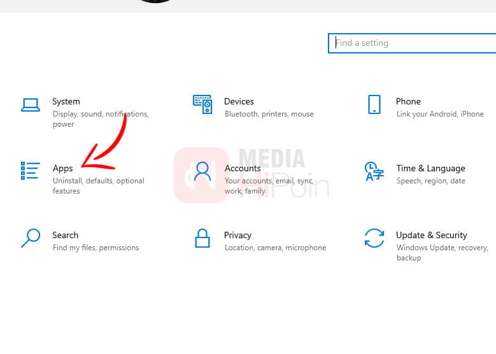Click the Accounts person icon
496x354 pixels.
coord(202,171)
